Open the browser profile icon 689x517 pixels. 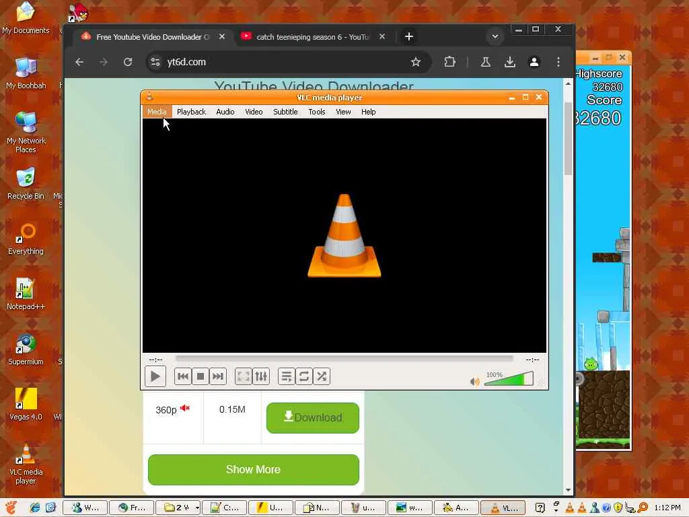[534, 62]
